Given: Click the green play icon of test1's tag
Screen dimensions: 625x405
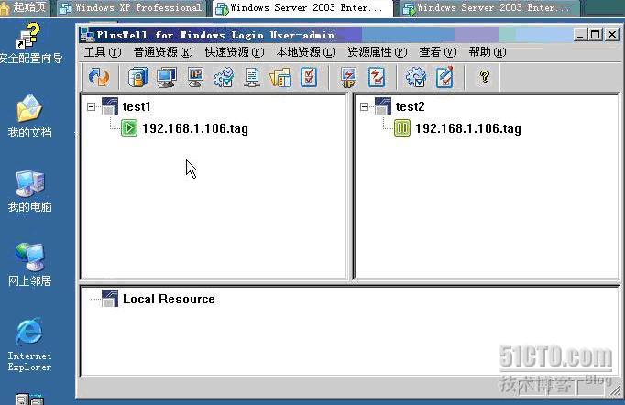Looking at the screenshot, I should [x=129, y=128].
